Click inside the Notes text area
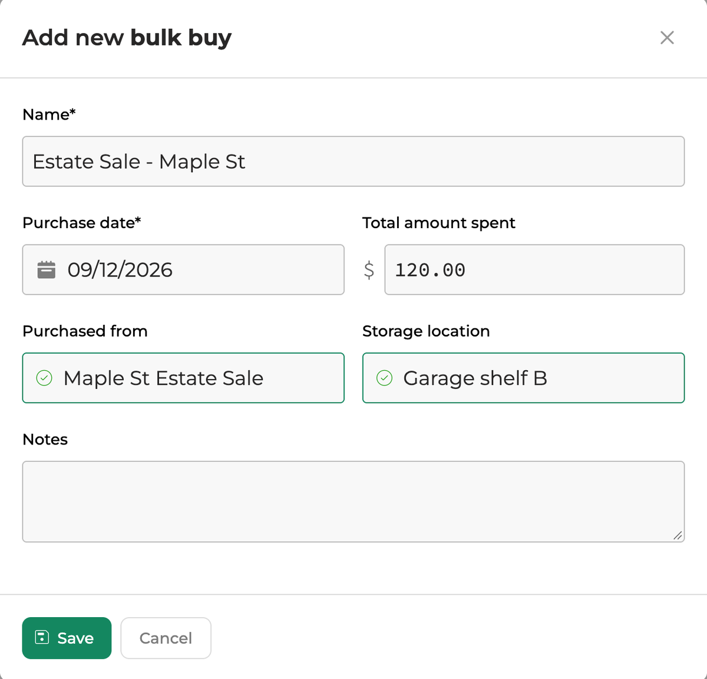Viewport: 707px width, 679px height. click(x=353, y=502)
